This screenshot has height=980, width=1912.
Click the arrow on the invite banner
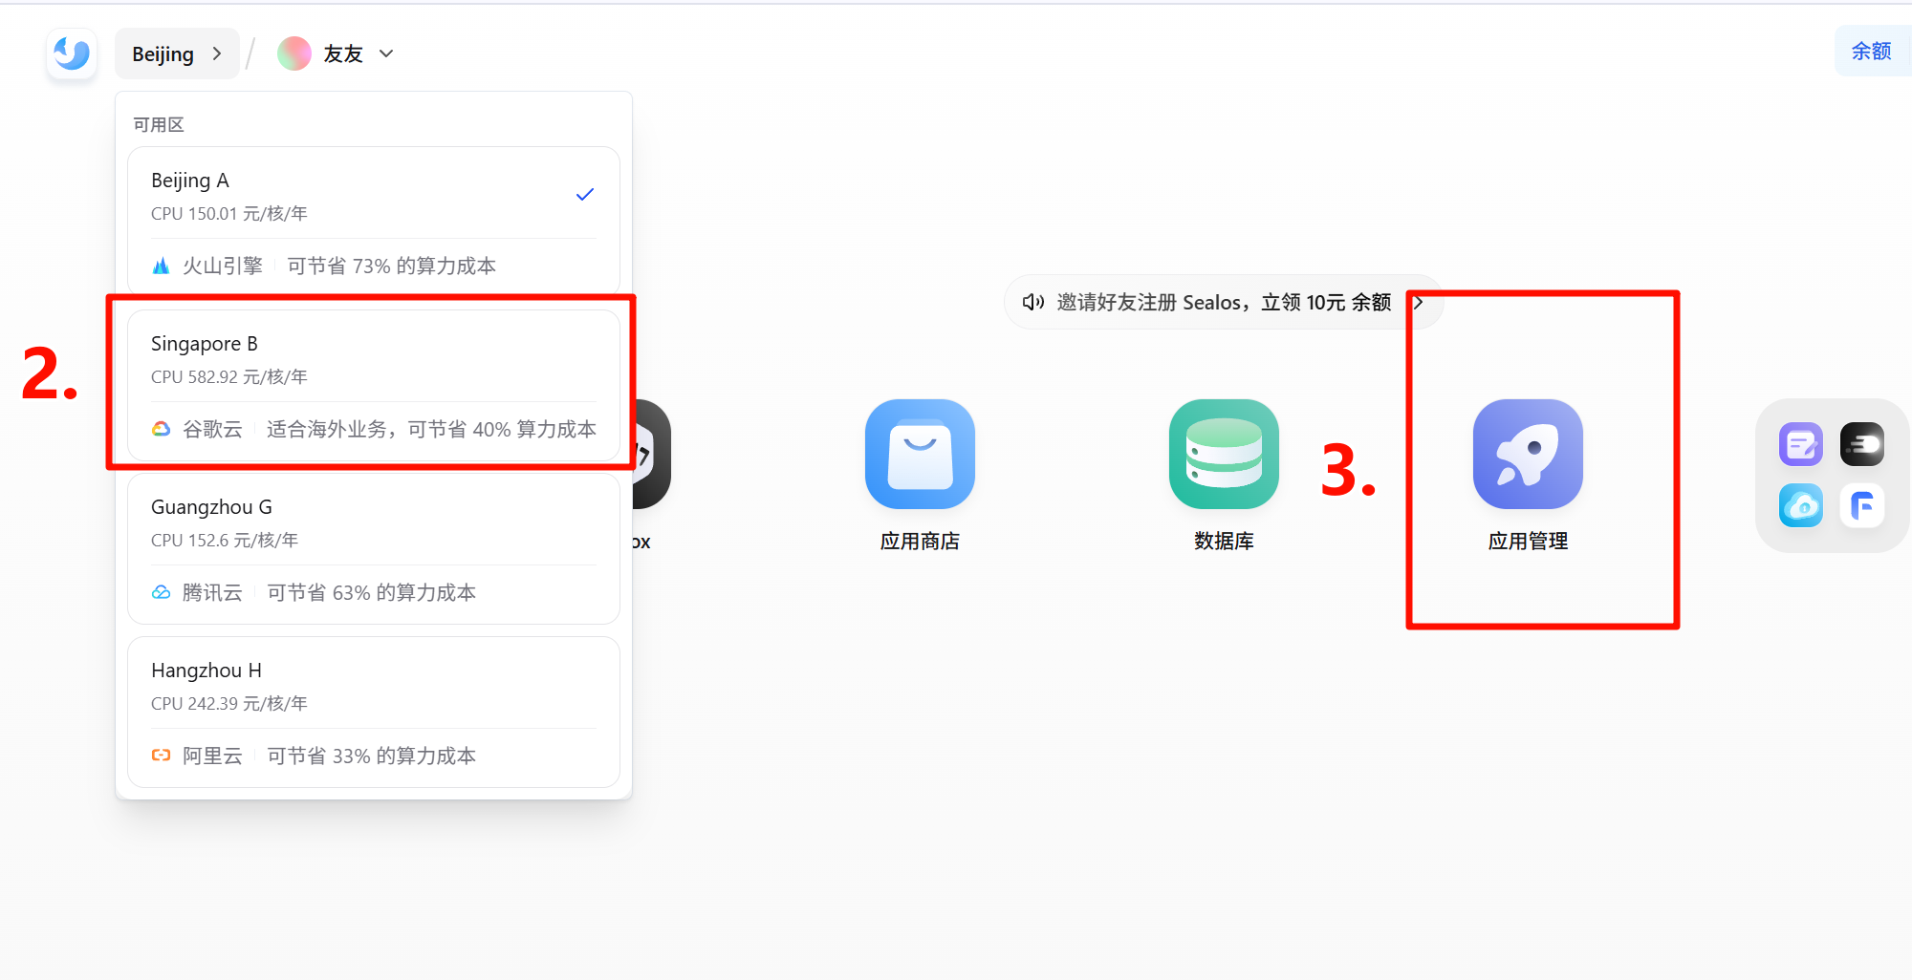coord(1419,302)
